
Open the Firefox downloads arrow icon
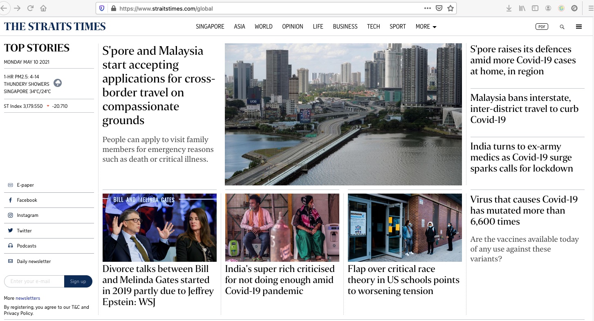(x=509, y=8)
